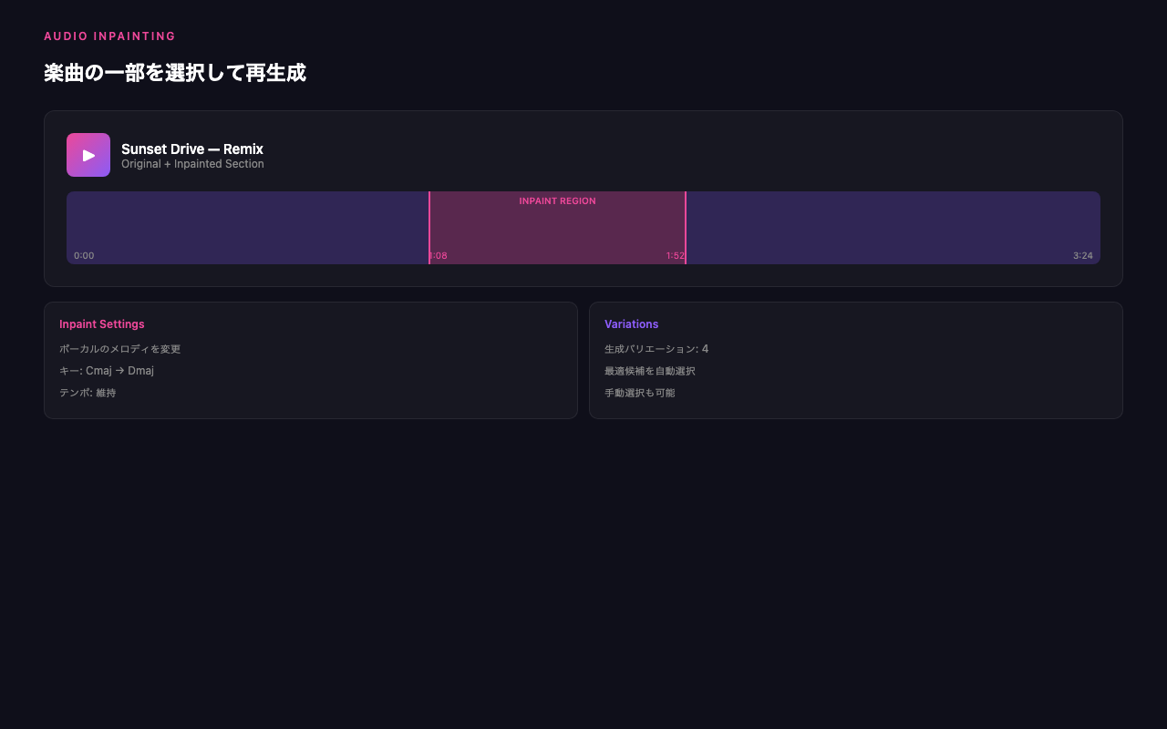Click the inpaint region start handle

click(429, 228)
